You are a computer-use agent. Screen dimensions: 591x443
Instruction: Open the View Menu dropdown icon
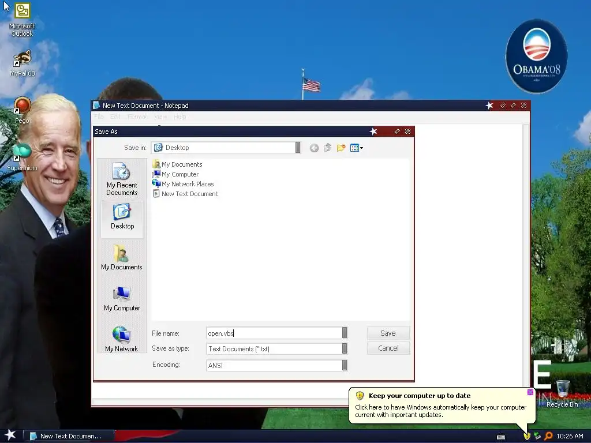(x=357, y=148)
